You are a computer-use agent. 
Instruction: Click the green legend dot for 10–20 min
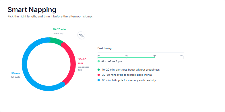click(99, 70)
